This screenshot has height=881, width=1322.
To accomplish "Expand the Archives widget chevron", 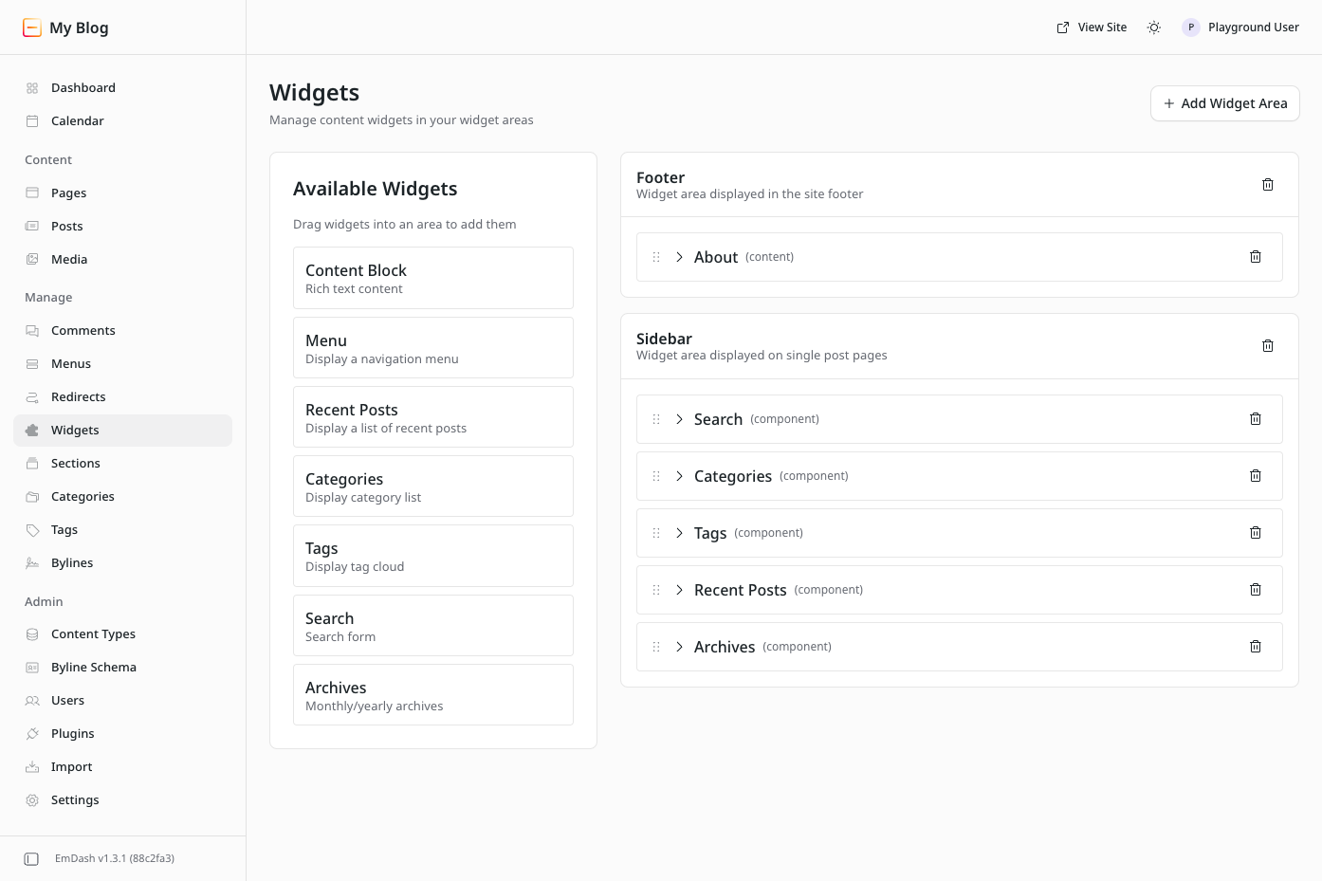I will pyautogui.click(x=679, y=647).
